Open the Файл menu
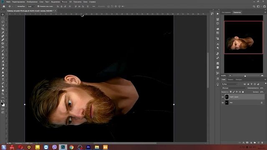The height and width of the screenshot is (150, 267). 8,2
